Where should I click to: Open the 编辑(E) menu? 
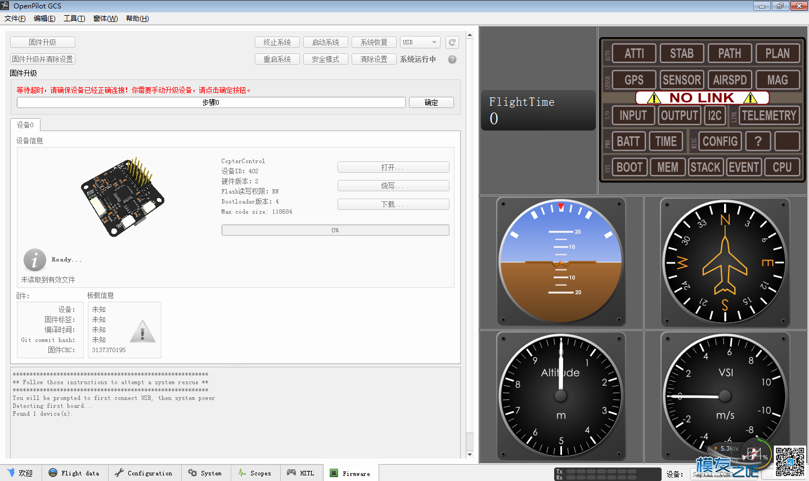[x=44, y=19]
